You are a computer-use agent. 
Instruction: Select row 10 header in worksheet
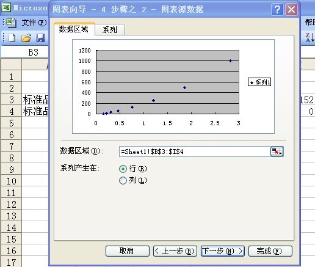pos(11,181)
